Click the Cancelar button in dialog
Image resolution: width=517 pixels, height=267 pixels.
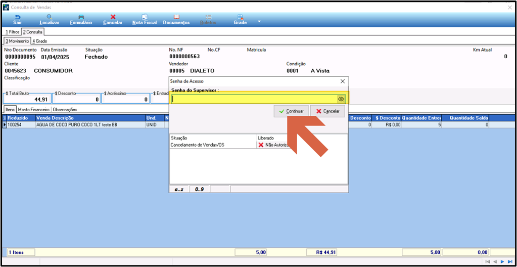[x=328, y=111]
